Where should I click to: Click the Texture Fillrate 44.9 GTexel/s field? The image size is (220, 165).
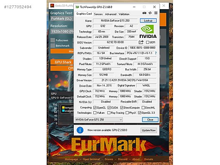pos(145,64)
